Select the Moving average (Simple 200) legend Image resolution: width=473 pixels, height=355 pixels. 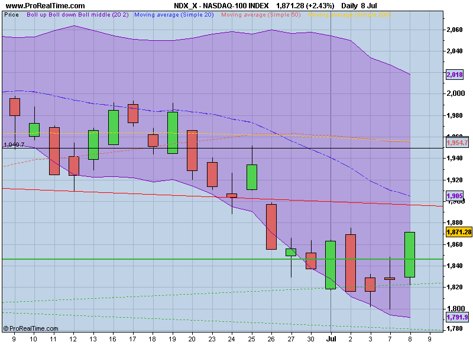349,14
